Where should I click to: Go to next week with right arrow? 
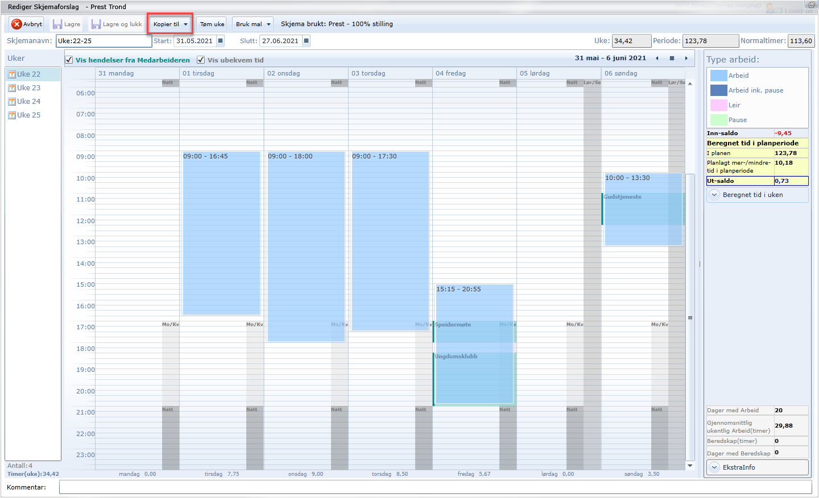click(x=686, y=58)
